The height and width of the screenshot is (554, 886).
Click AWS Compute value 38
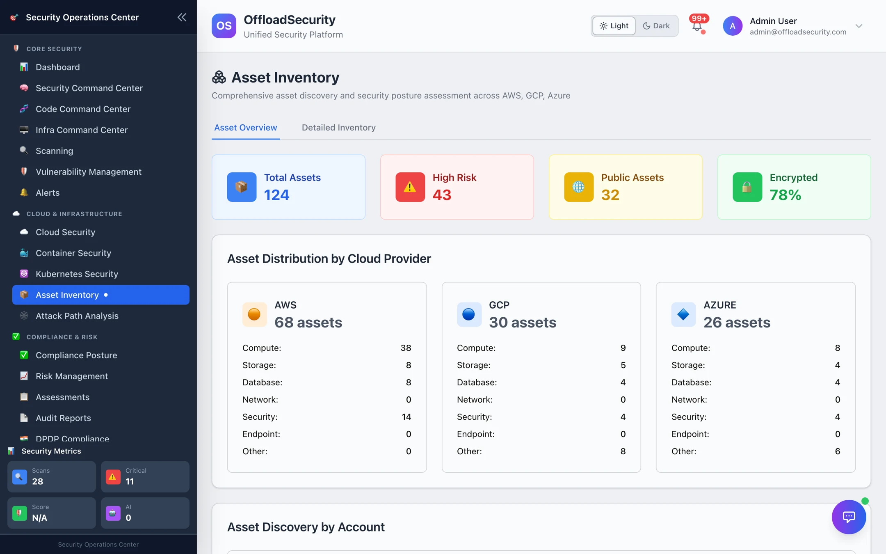(x=406, y=348)
